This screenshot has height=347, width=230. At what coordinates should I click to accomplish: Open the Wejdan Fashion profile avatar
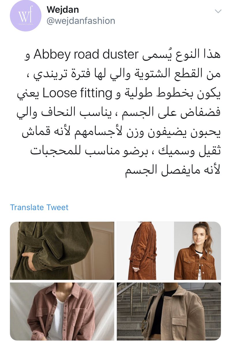(x=25, y=15)
